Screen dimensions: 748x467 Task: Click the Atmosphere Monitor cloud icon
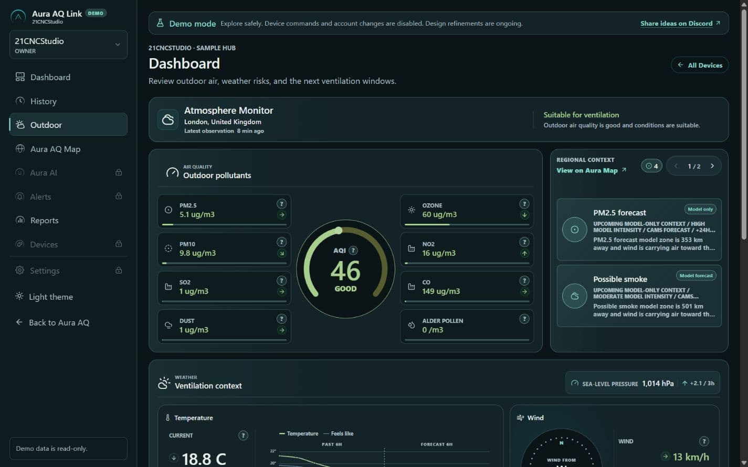coord(168,120)
